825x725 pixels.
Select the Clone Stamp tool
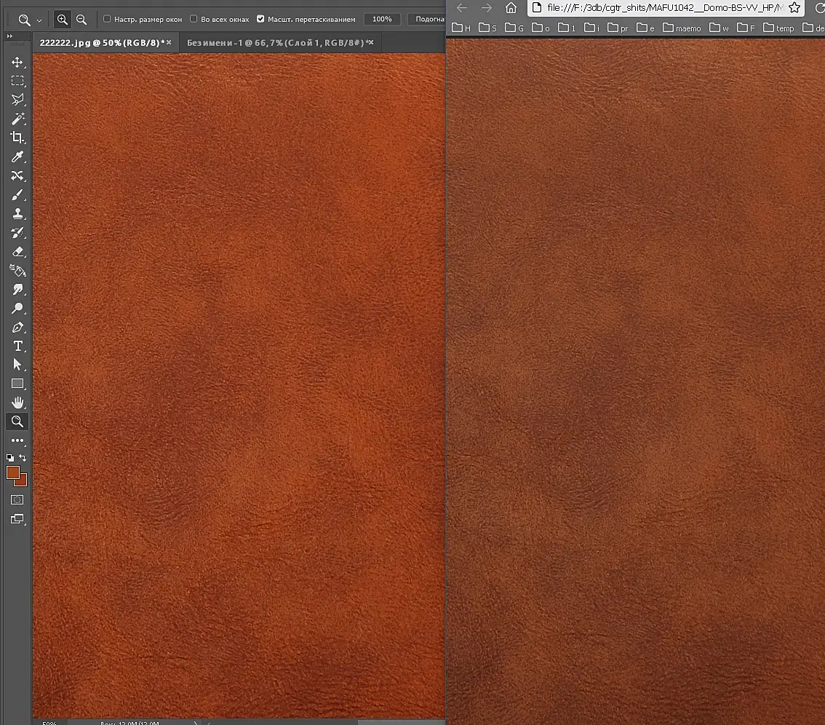pos(17,214)
